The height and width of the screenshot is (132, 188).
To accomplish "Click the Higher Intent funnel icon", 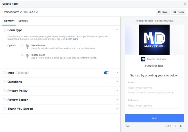I will 28,56.
